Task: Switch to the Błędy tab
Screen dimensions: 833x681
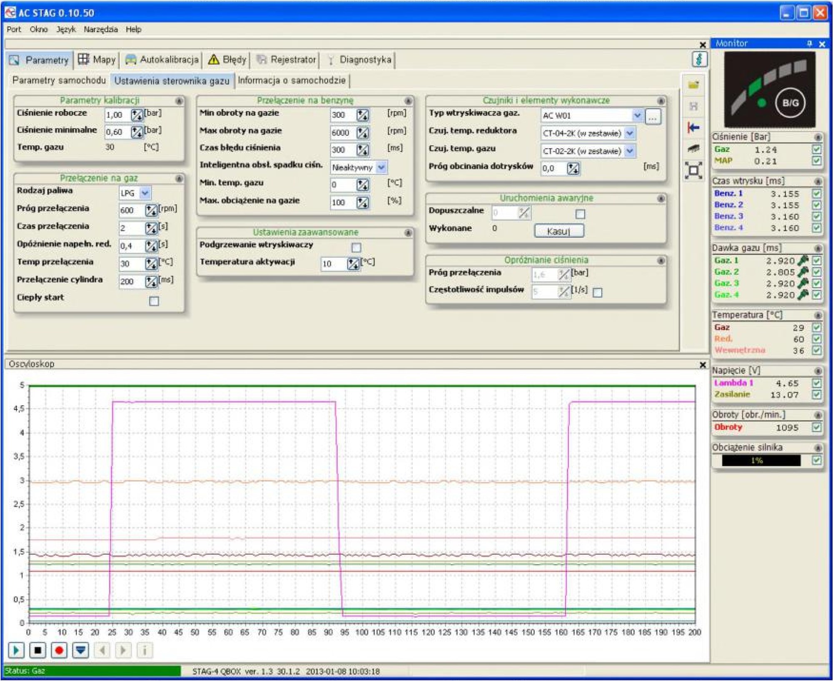Action: pyautogui.click(x=227, y=60)
